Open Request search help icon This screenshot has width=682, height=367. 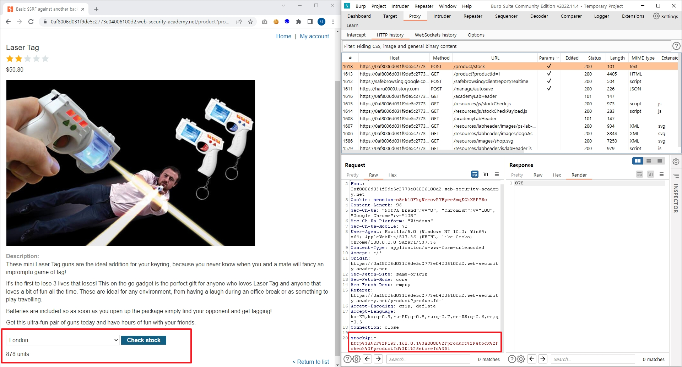(348, 359)
